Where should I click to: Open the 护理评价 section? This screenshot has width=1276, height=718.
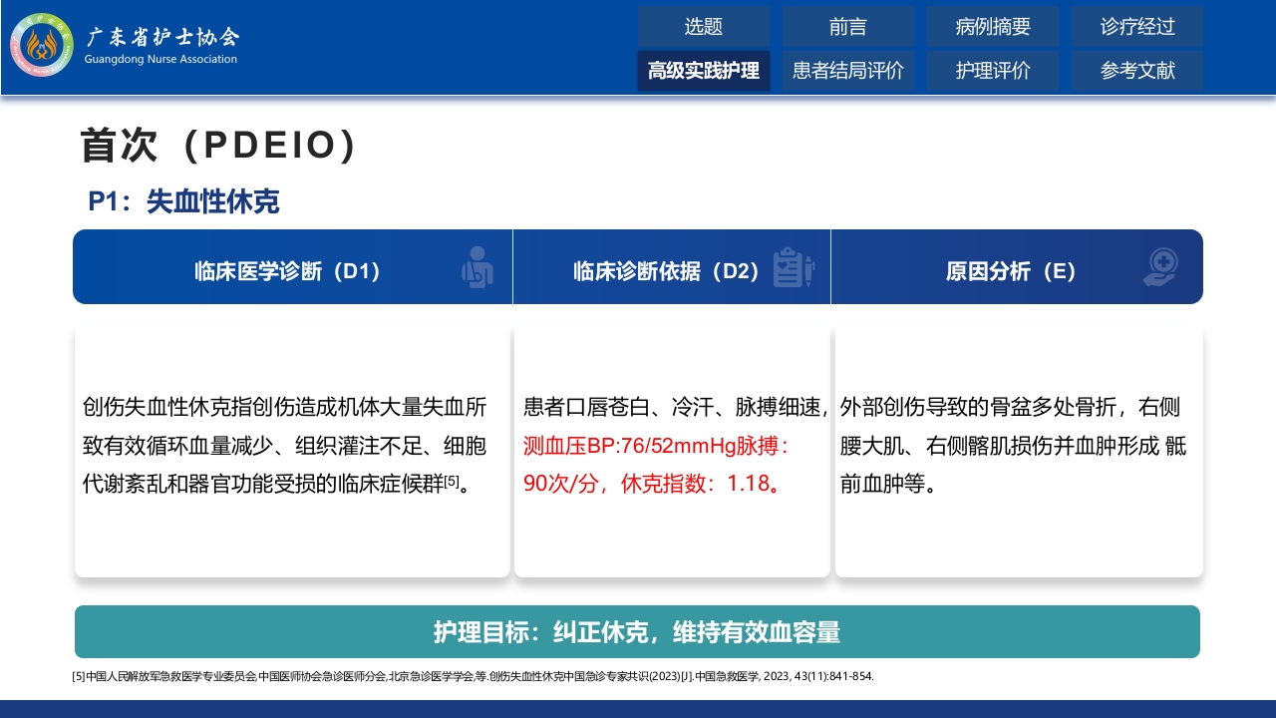(x=993, y=71)
